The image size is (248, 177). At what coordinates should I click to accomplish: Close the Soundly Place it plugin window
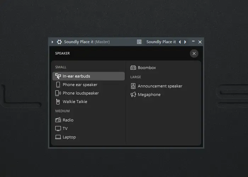coord(200,42)
